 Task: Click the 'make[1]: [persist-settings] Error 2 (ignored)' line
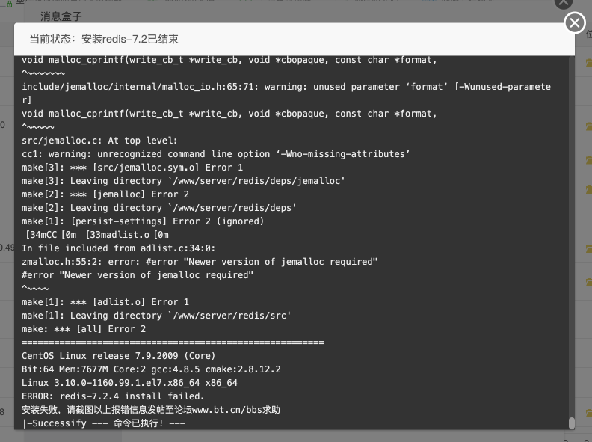(143, 221)
